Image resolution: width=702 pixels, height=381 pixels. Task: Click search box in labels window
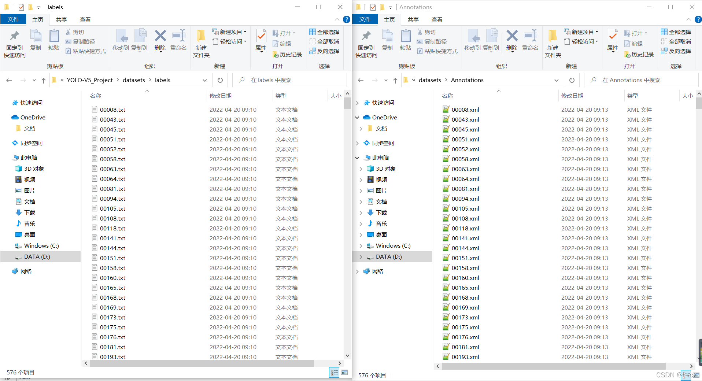click(289, 80)
